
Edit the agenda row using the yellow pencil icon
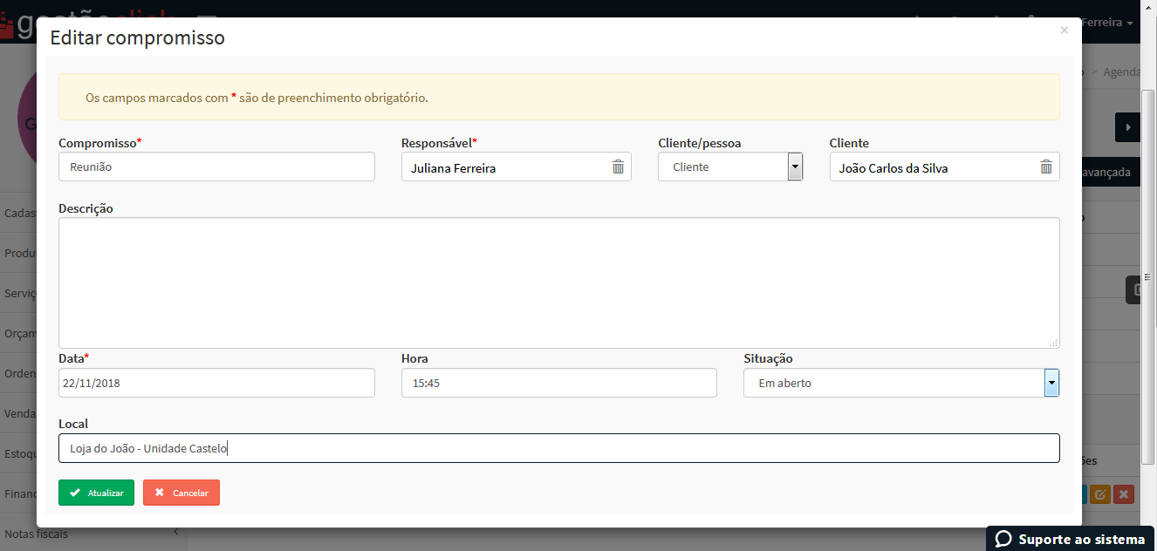[x=1099, y=493]
